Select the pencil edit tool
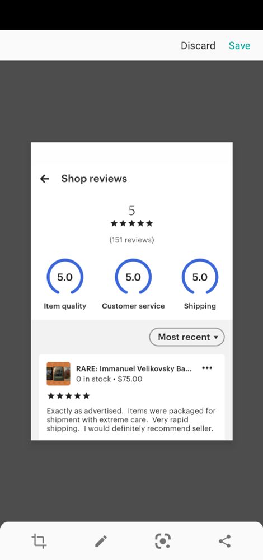The height and width of the screenshot is (560, 263). 101,541
